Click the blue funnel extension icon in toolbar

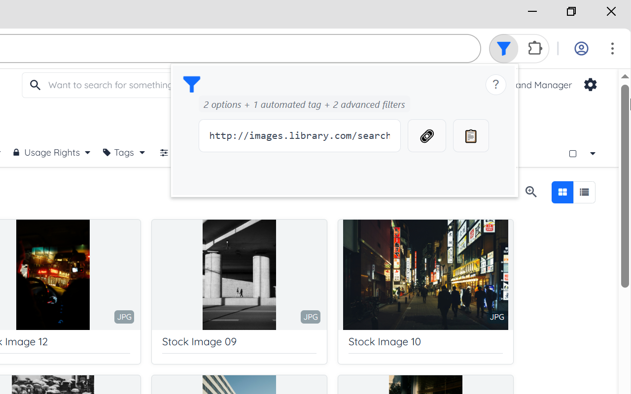(503, 49)
